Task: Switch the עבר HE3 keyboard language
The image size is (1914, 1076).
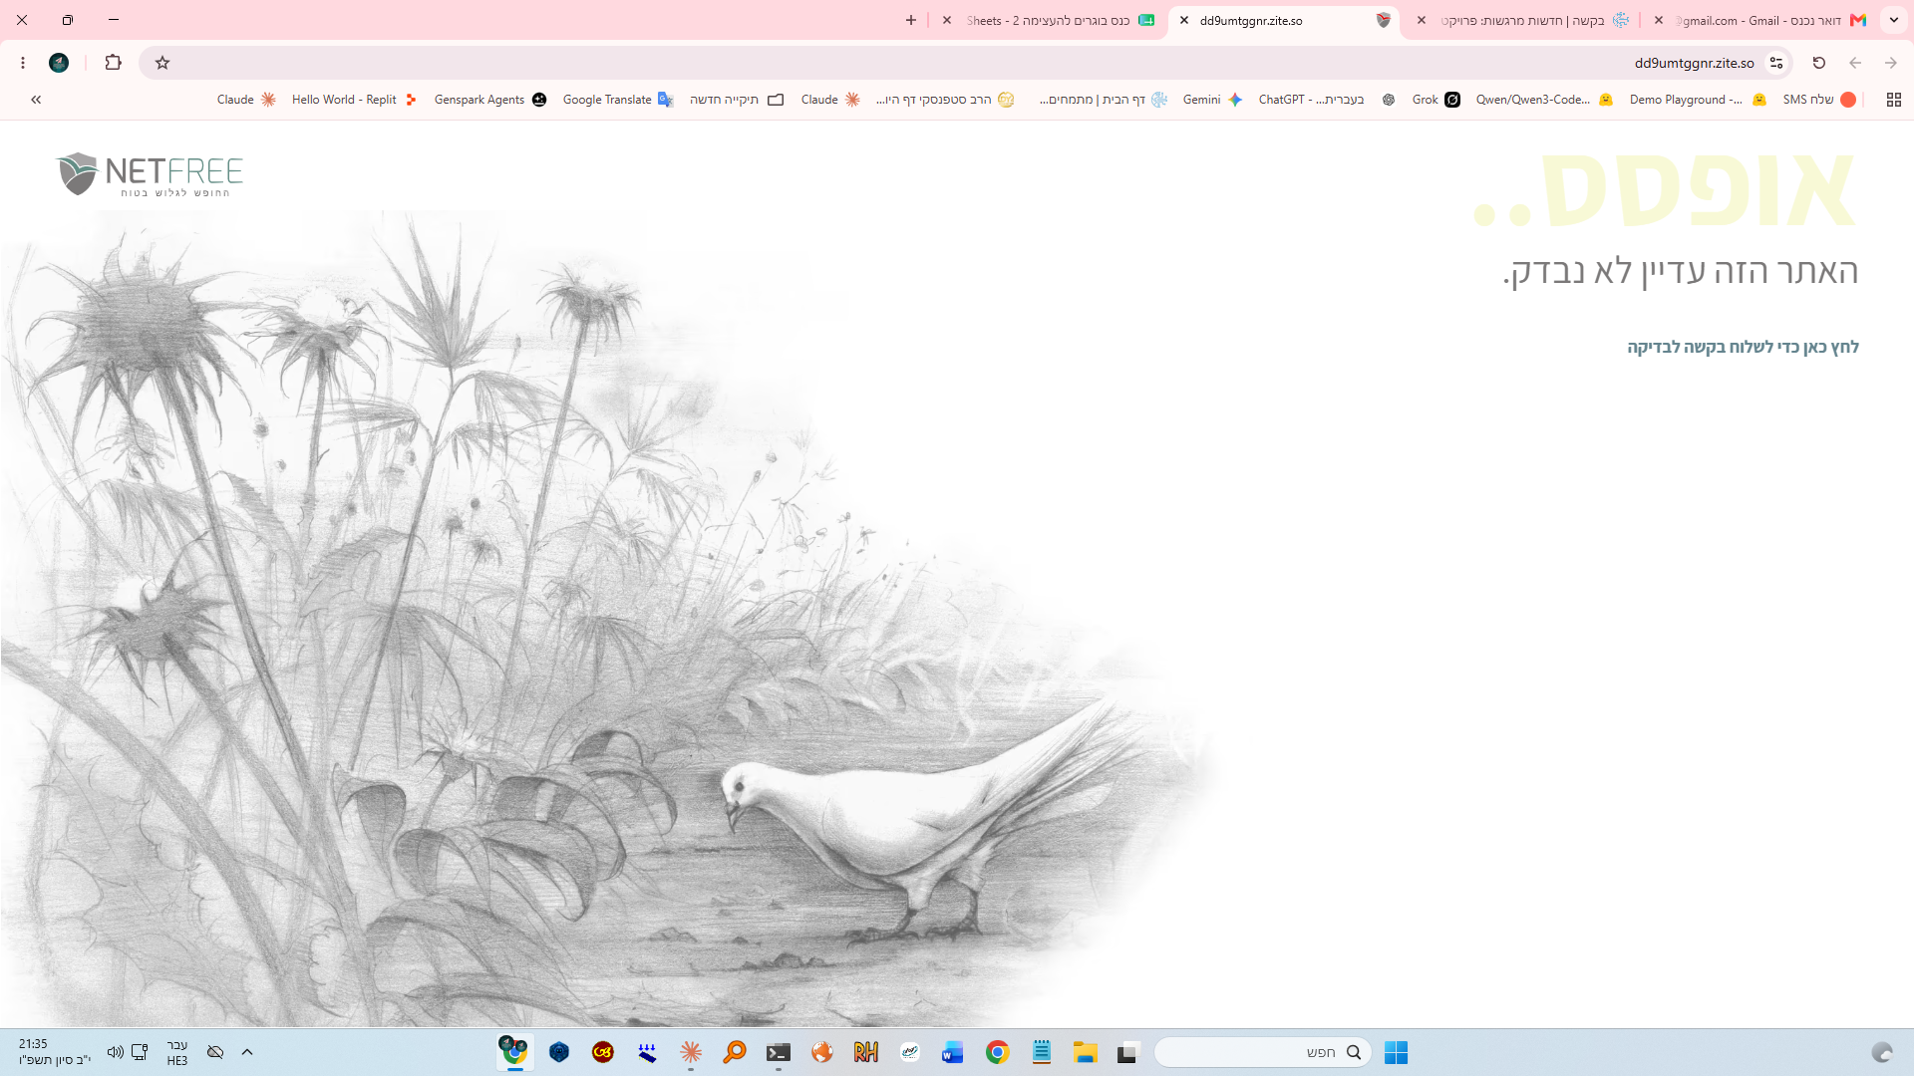Action: tap(177, 1052)
